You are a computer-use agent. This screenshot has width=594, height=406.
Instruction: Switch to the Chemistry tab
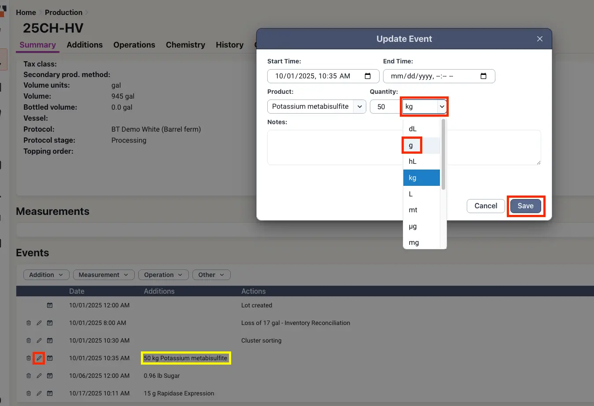(x=185, y=45)
